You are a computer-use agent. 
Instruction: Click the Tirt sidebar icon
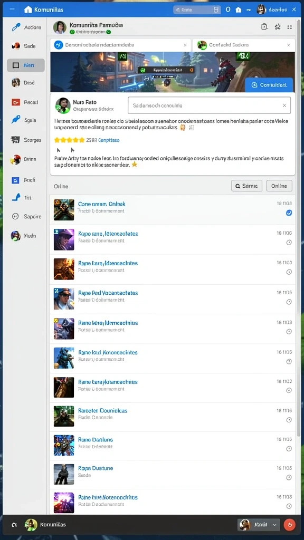(16, 198)
